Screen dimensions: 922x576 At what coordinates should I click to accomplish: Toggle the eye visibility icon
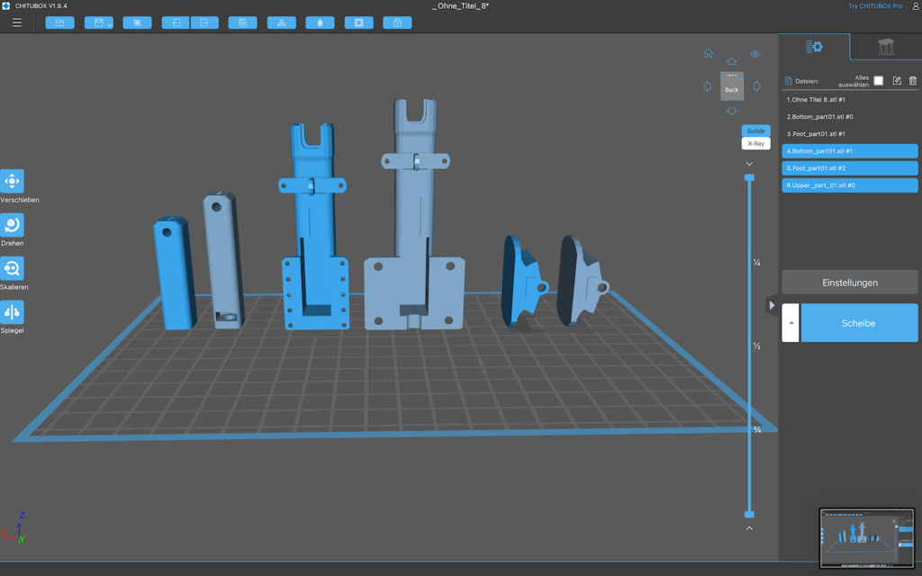tap(755, 54)
